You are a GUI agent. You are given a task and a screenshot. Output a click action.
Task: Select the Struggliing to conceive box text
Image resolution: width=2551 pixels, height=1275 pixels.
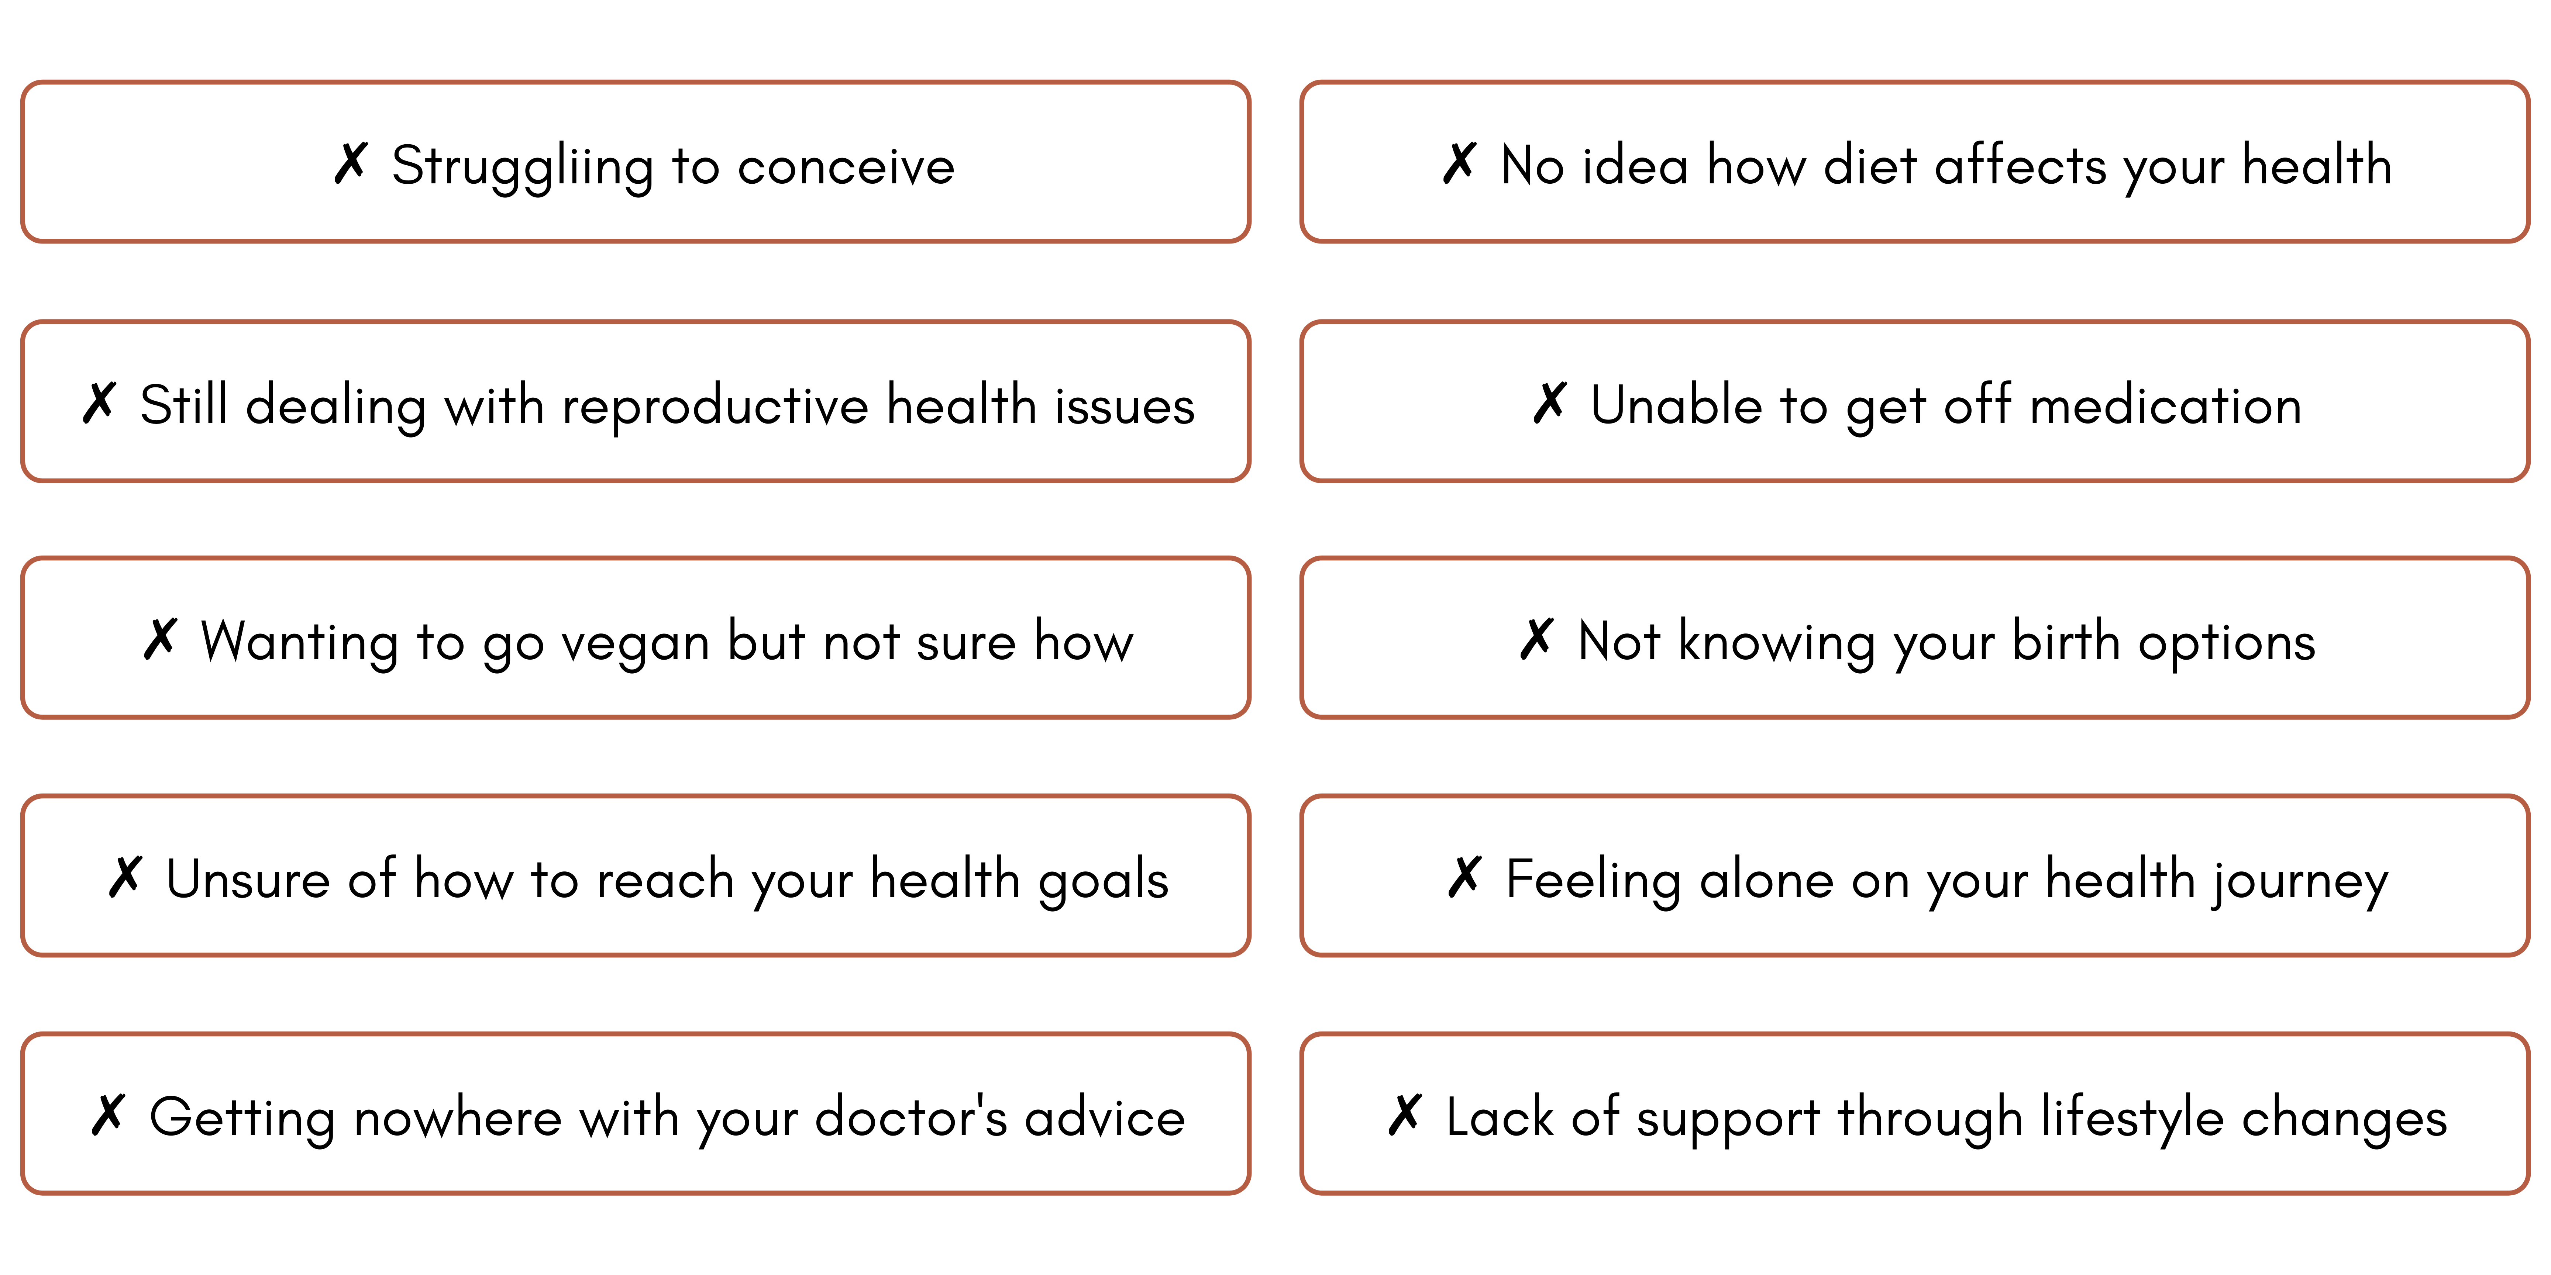point(674,166)
